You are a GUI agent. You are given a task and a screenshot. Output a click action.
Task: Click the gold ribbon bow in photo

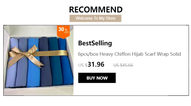pyautogui.click(x=26, y=54)
